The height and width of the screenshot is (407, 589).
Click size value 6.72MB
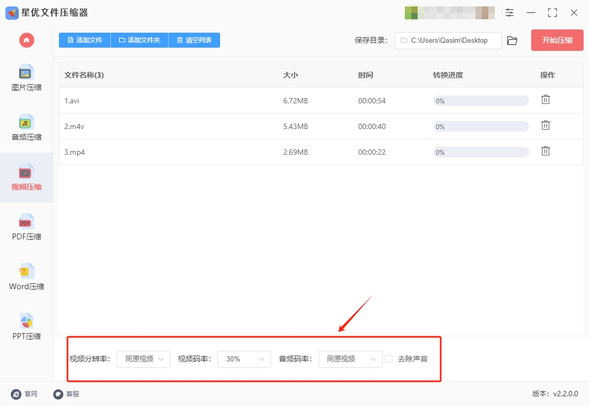pos(296,101)
